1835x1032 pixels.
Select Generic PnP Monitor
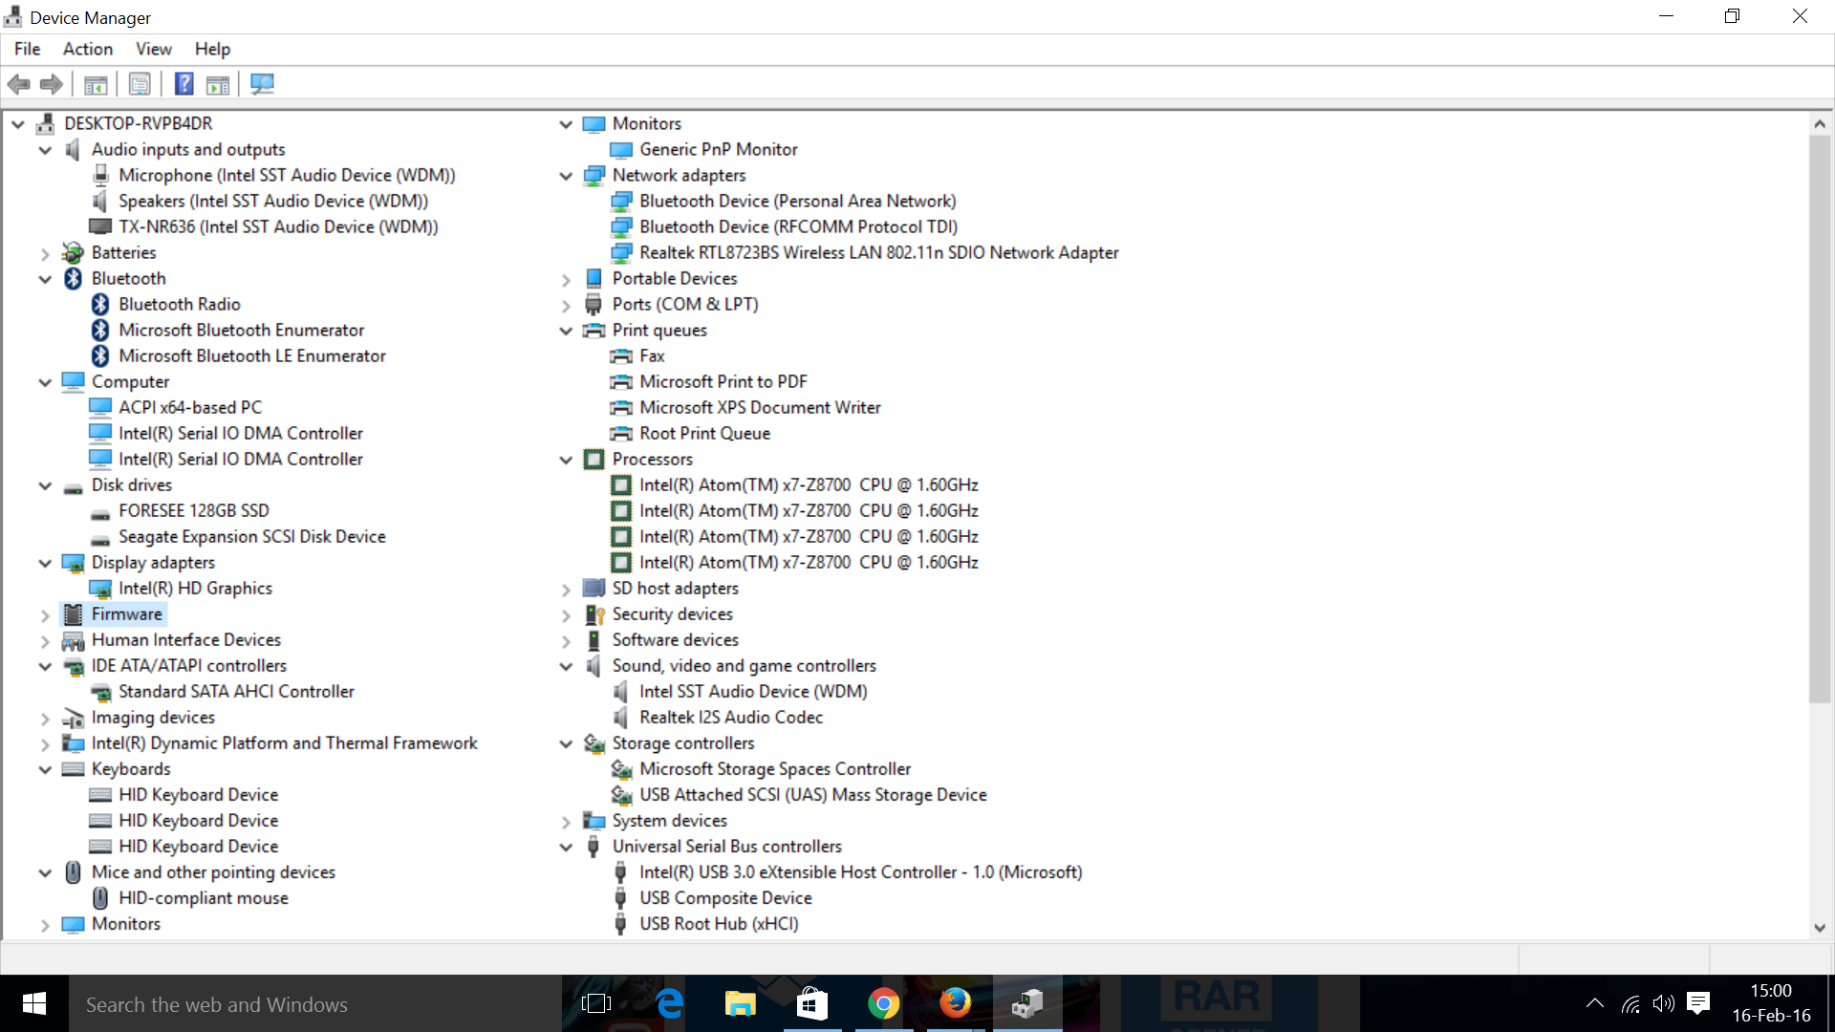click(719, 149)
